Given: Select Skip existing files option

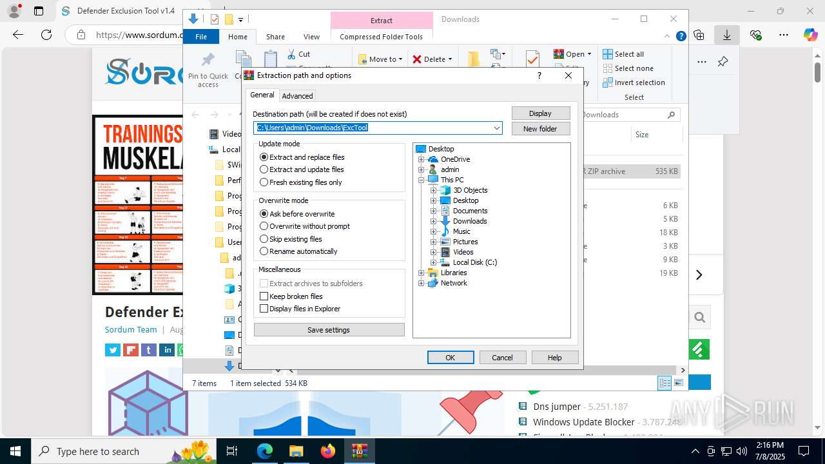Looking at the screenshot, I should coord(291,239).
